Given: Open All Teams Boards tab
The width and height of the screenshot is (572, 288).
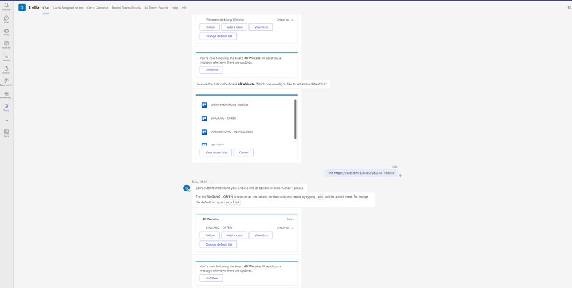Looking at the screenshot, I should tap(156, 7).
